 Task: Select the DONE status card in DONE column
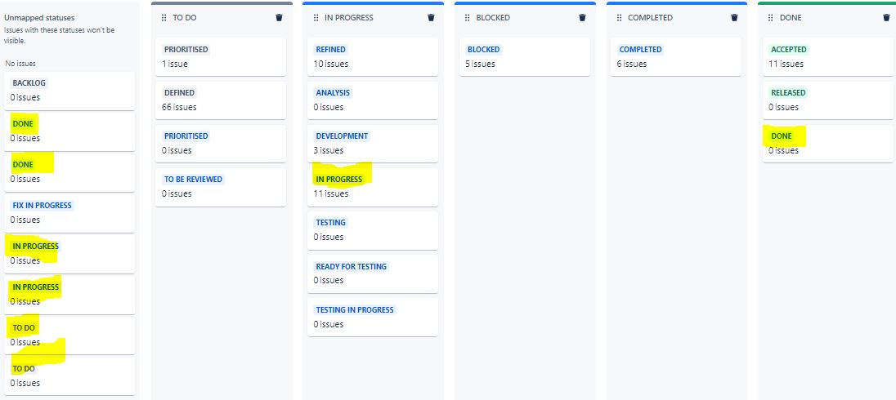pyautogui.click(x=828, y=143)
